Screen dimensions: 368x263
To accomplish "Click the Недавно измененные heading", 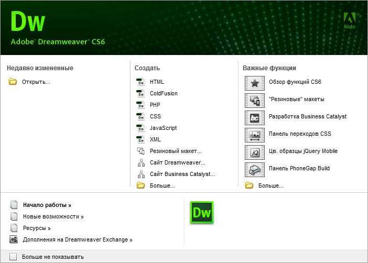I will (40, 68).
